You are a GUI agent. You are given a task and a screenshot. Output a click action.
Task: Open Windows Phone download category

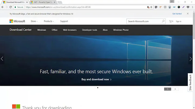121,30
